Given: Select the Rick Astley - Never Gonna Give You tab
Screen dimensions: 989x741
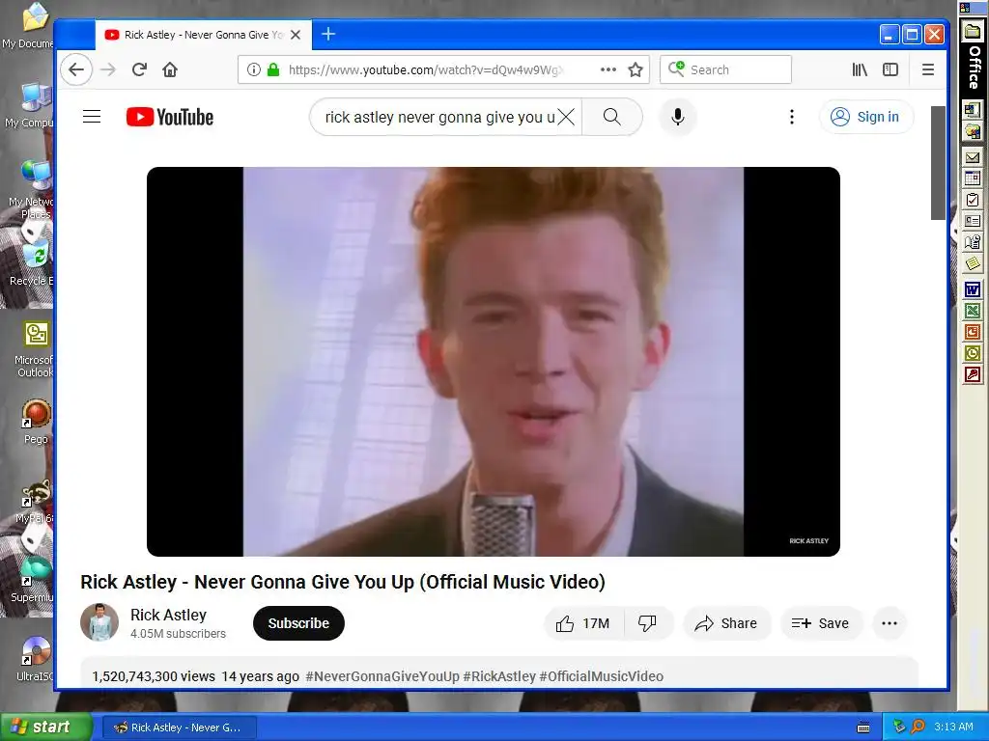Looking at the screenshot, I should coord(203,35).
